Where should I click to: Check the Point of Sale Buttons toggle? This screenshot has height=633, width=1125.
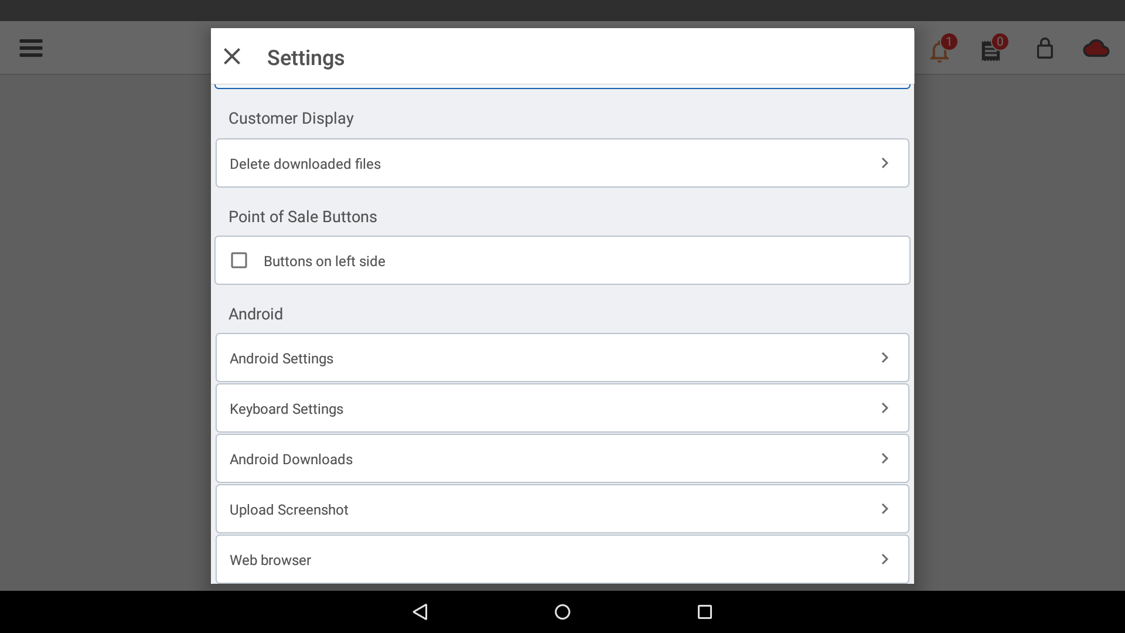tap(240, 260)
